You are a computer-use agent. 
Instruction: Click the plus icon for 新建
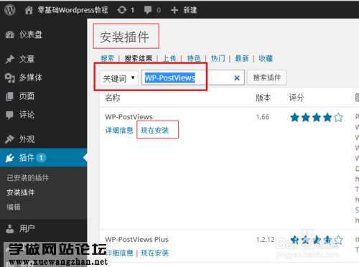[174, 10]
